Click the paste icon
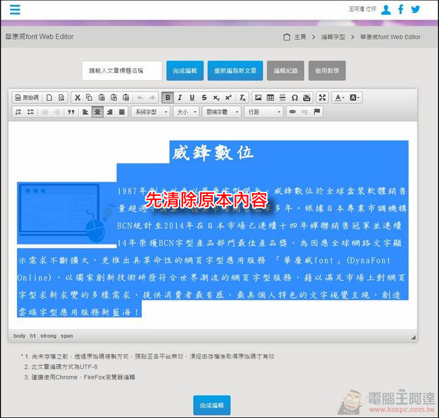439x418 pixels. 101,97
